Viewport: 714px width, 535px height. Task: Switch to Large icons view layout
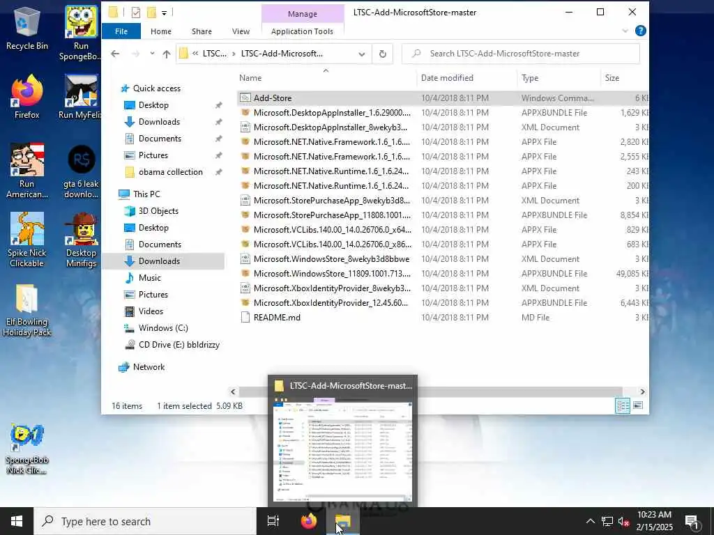tap(639, 405)
